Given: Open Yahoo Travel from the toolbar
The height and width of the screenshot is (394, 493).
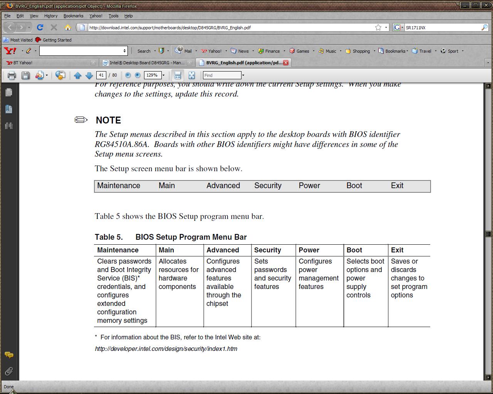Looking at the screenshot, I should (x=421, y=51).
